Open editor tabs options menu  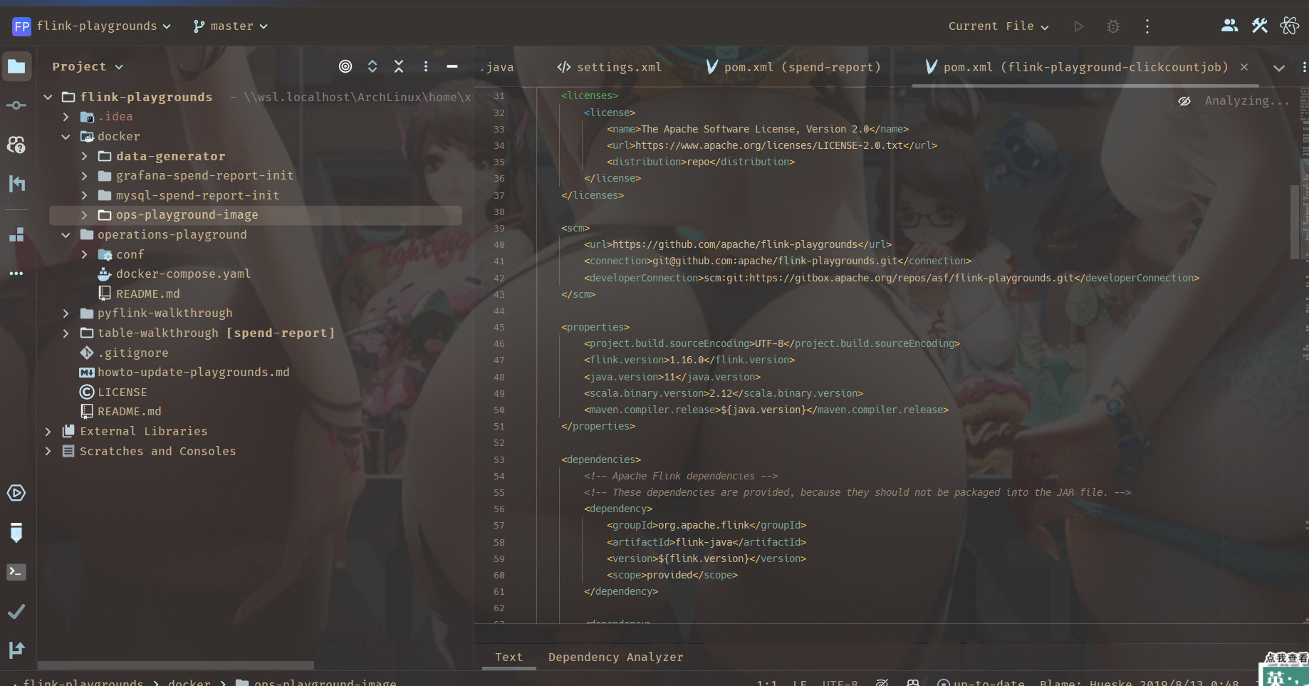[x=1304, y=67]
